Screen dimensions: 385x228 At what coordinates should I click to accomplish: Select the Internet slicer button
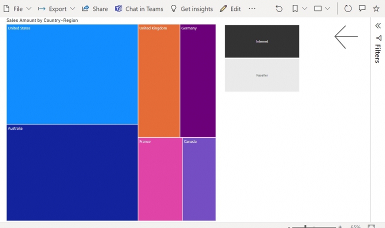pos(262,41)
